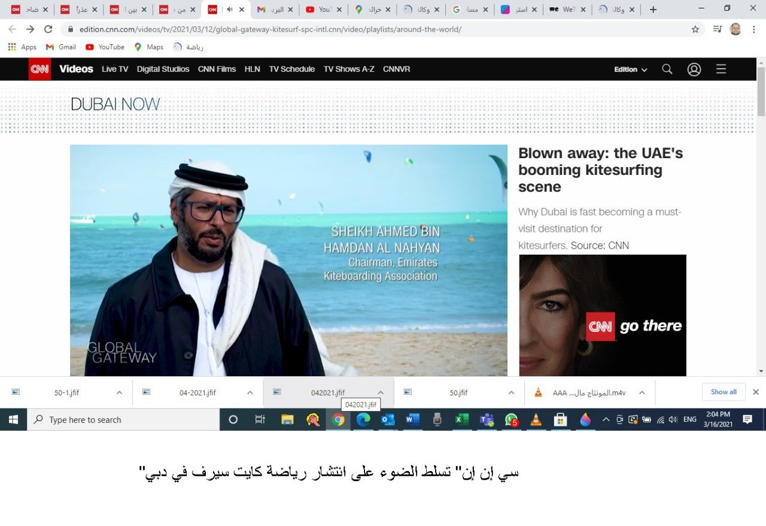Go forward with the browser forward arrow
Image resolution: width=766 pixels, height=526 pixels.
[x=31, y=29]
